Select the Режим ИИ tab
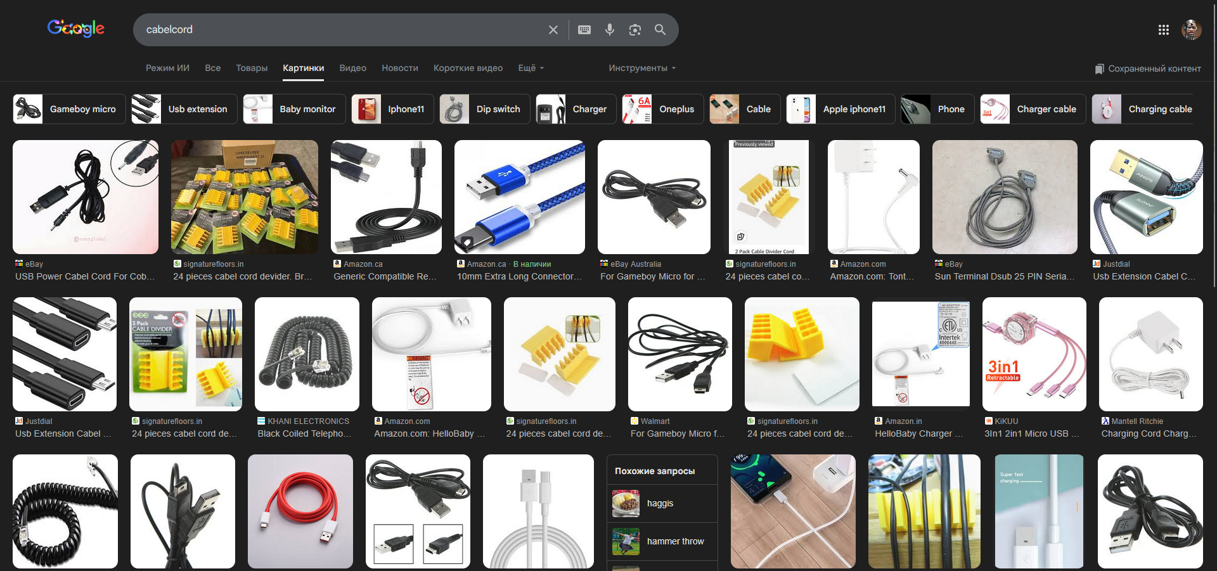The width and height of the screenshot is (1217, 571). click(167, 68)
